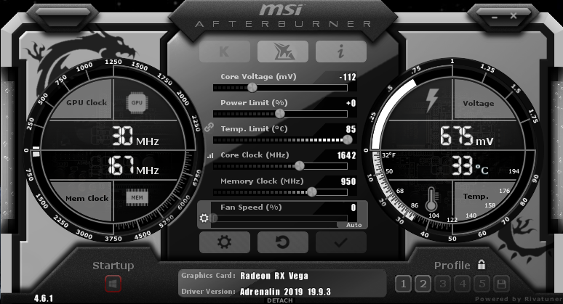Close the Afterburner window
This screenshot has width=563, height=304.
(514, 16)
